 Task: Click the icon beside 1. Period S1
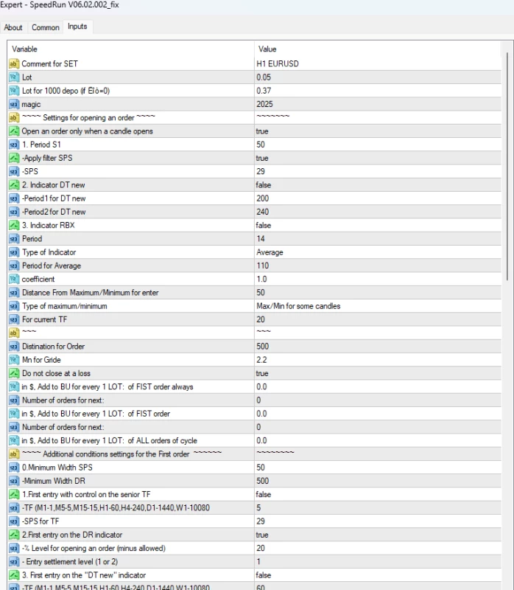pos(13,145)
